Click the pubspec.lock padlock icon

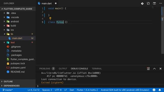8,63
